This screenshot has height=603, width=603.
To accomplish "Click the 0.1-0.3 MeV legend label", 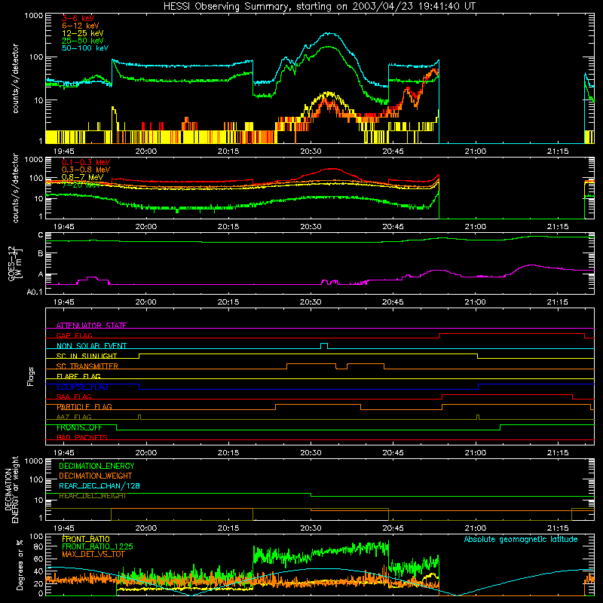I will pos(86,162).
